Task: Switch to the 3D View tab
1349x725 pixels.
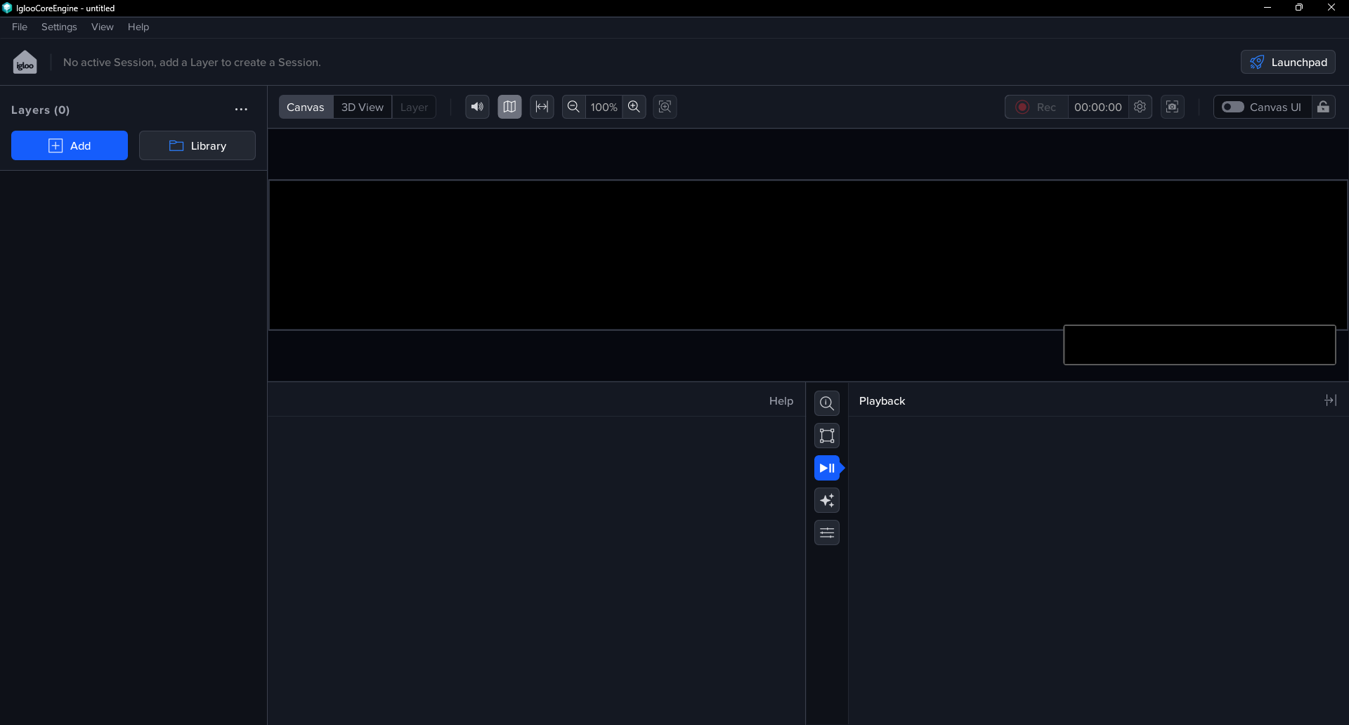Action: click(x=362, y=107)
